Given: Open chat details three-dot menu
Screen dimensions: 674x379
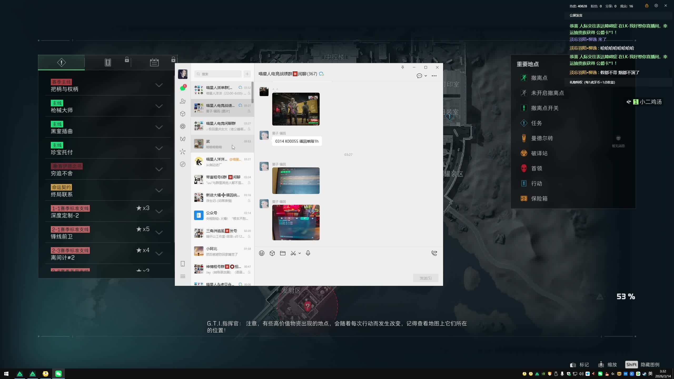Looking at the screenshot, I should coord(434,76).
